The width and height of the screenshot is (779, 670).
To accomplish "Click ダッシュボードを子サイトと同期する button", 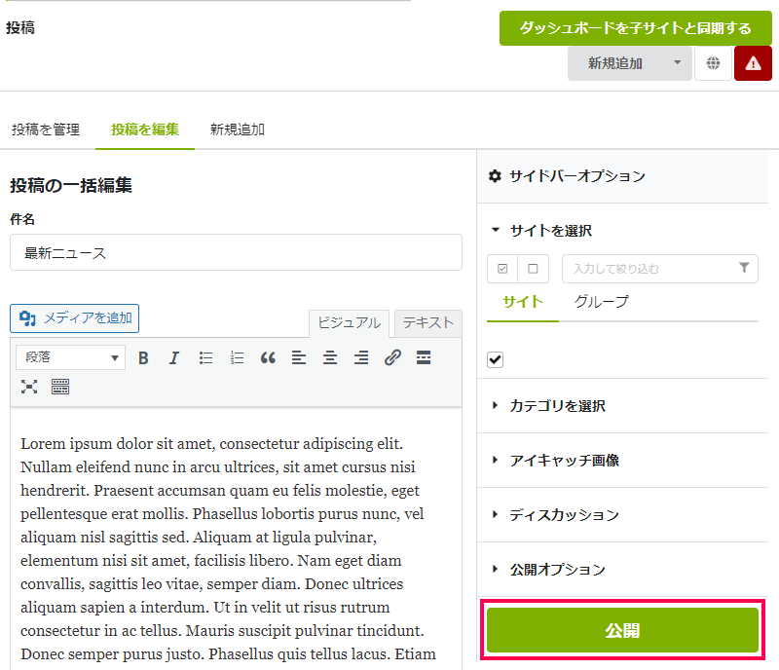I will pos(636,28).
